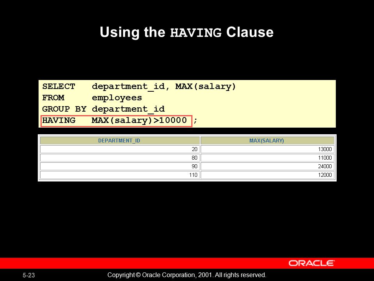Click 'department_id' in the GROUP BY line
The image size is (374, 281).
128,109
